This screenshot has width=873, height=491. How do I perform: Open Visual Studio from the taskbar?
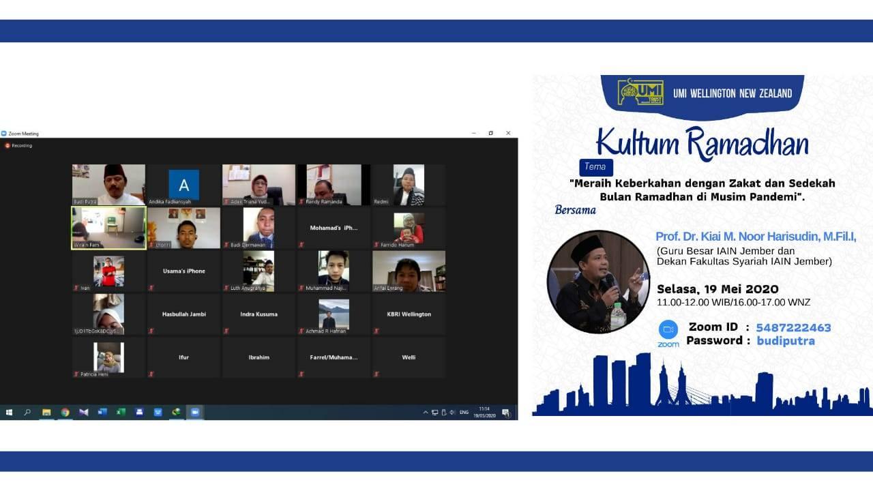tap(83, 412)
